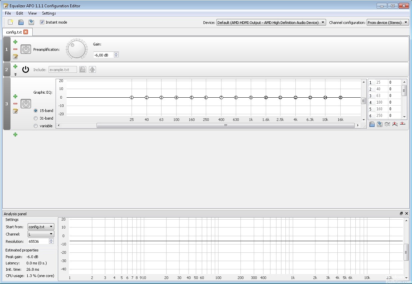Screen dimensions: 412x284
Task: Open the Settings menu
Action: (x=49, y=13)
